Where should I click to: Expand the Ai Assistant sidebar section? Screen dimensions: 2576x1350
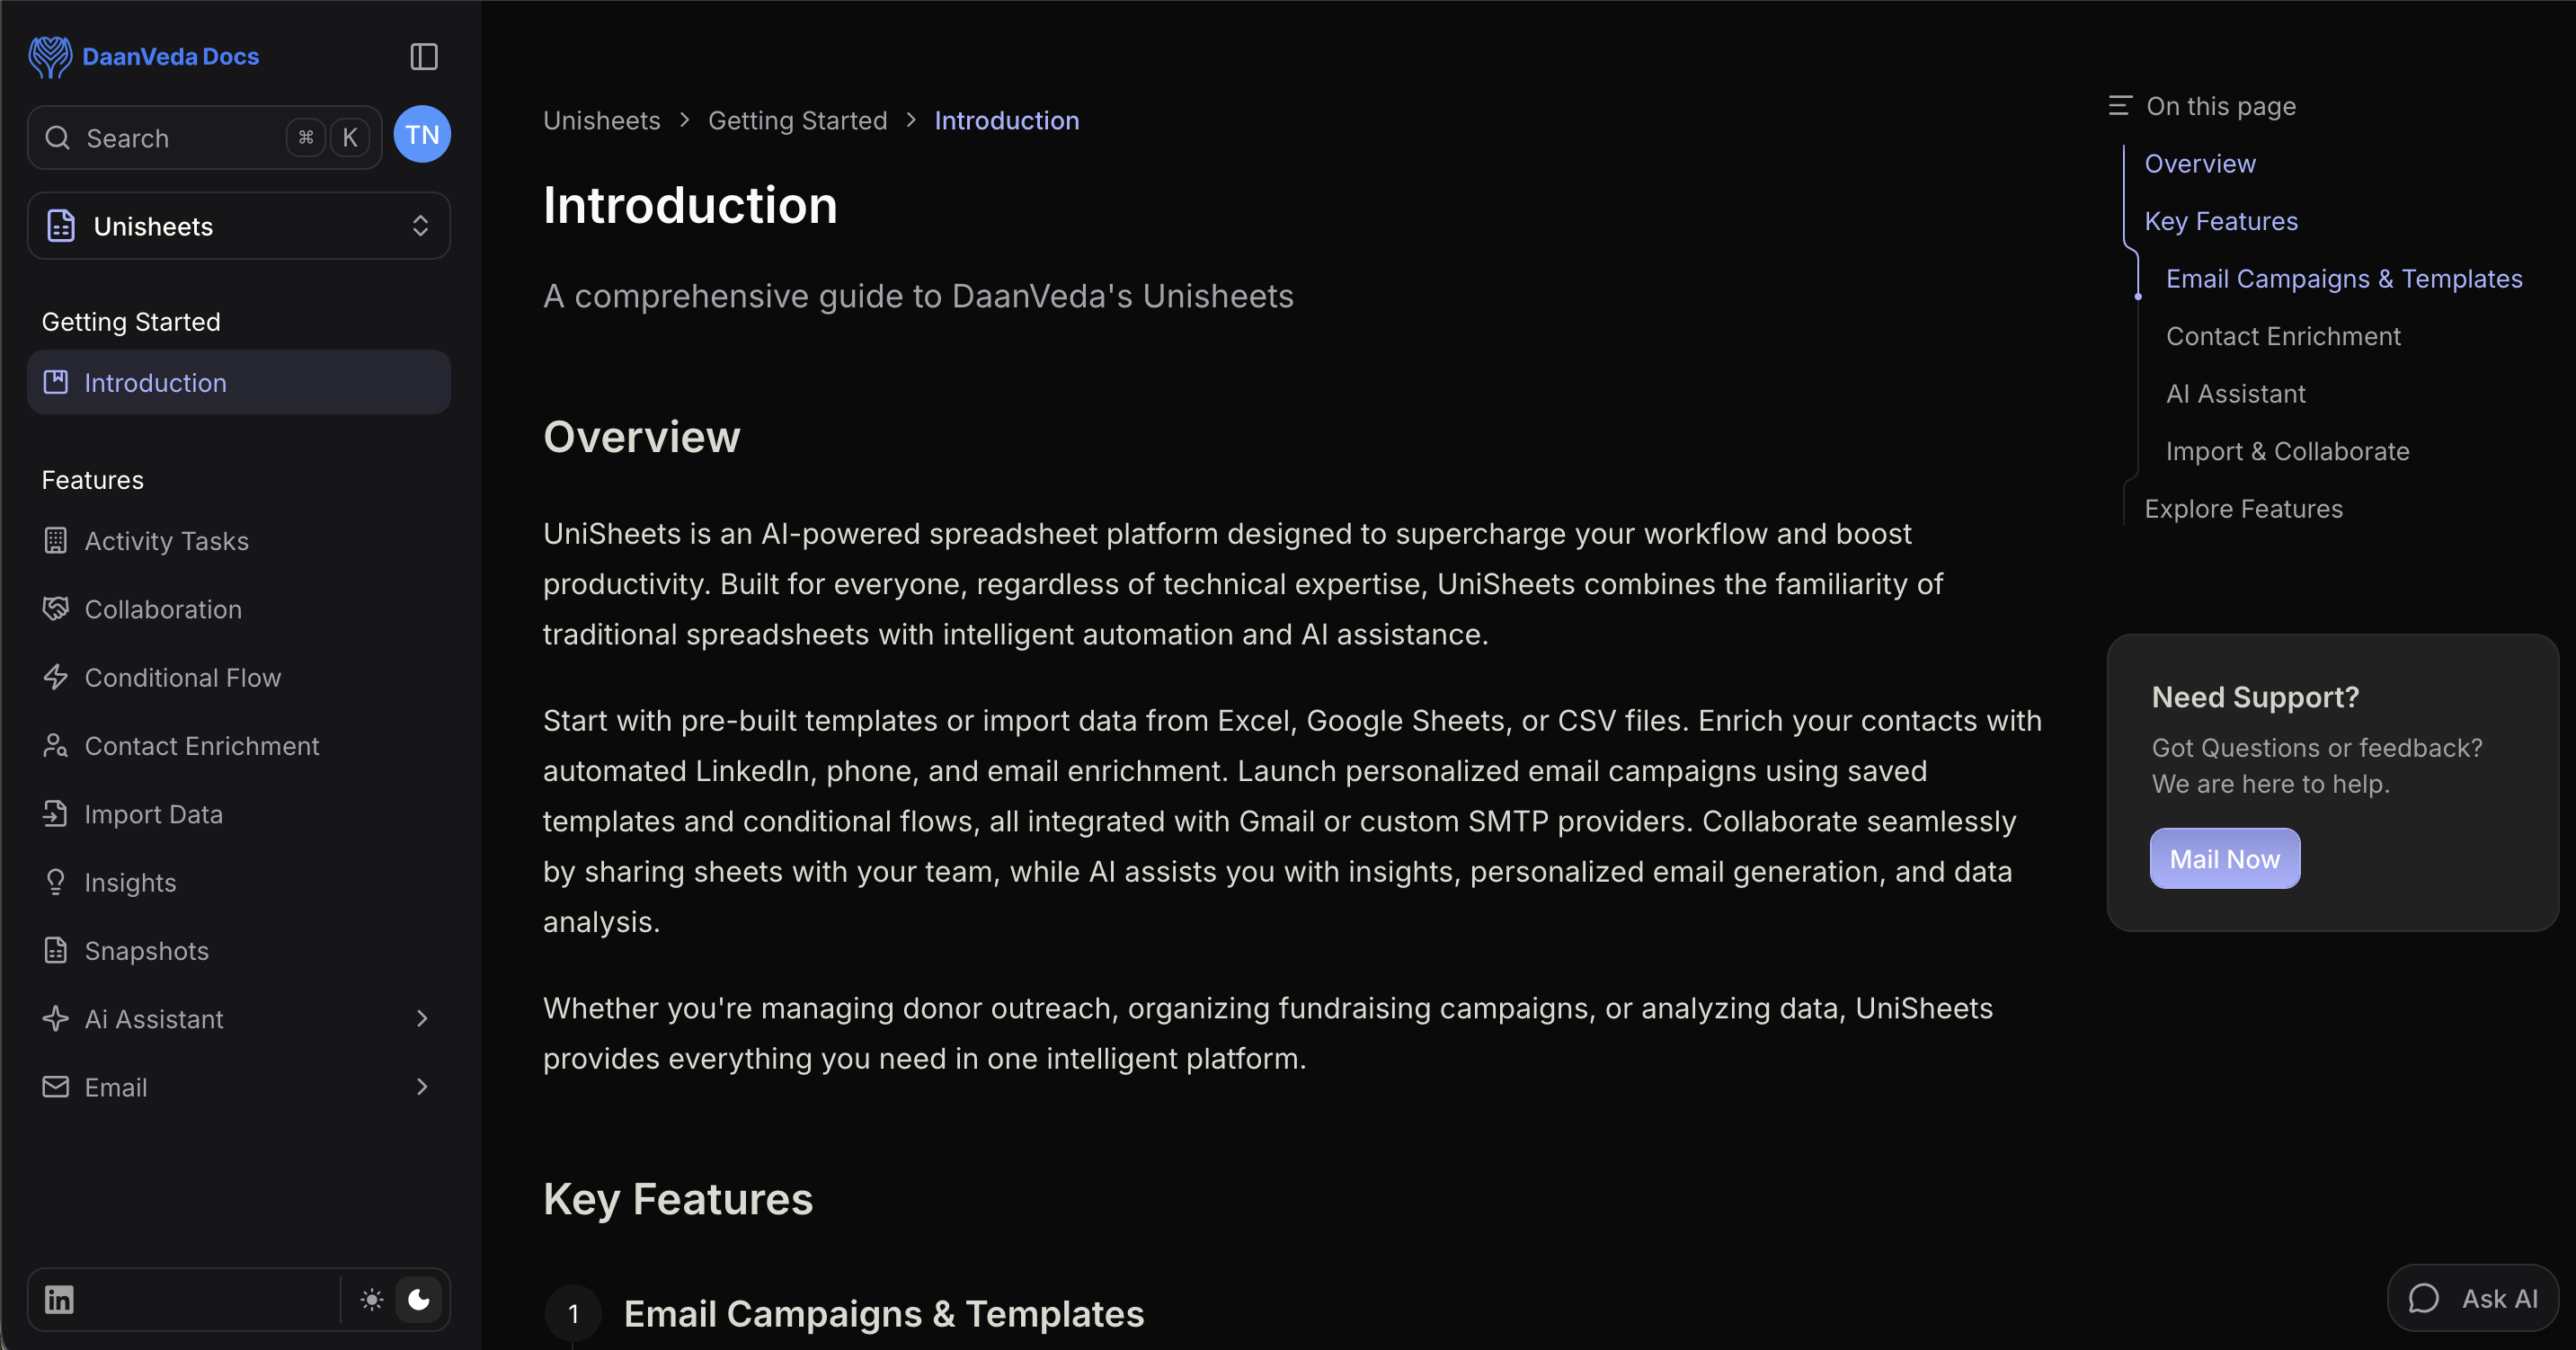pos(422,1018)
